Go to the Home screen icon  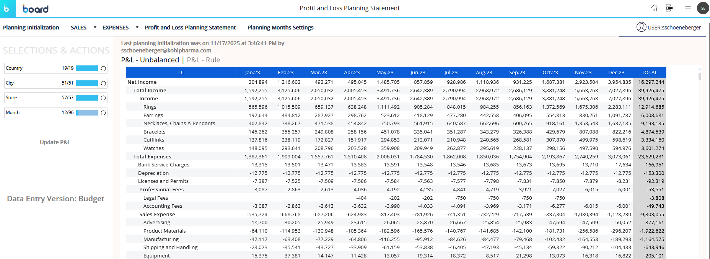[654, 8]
